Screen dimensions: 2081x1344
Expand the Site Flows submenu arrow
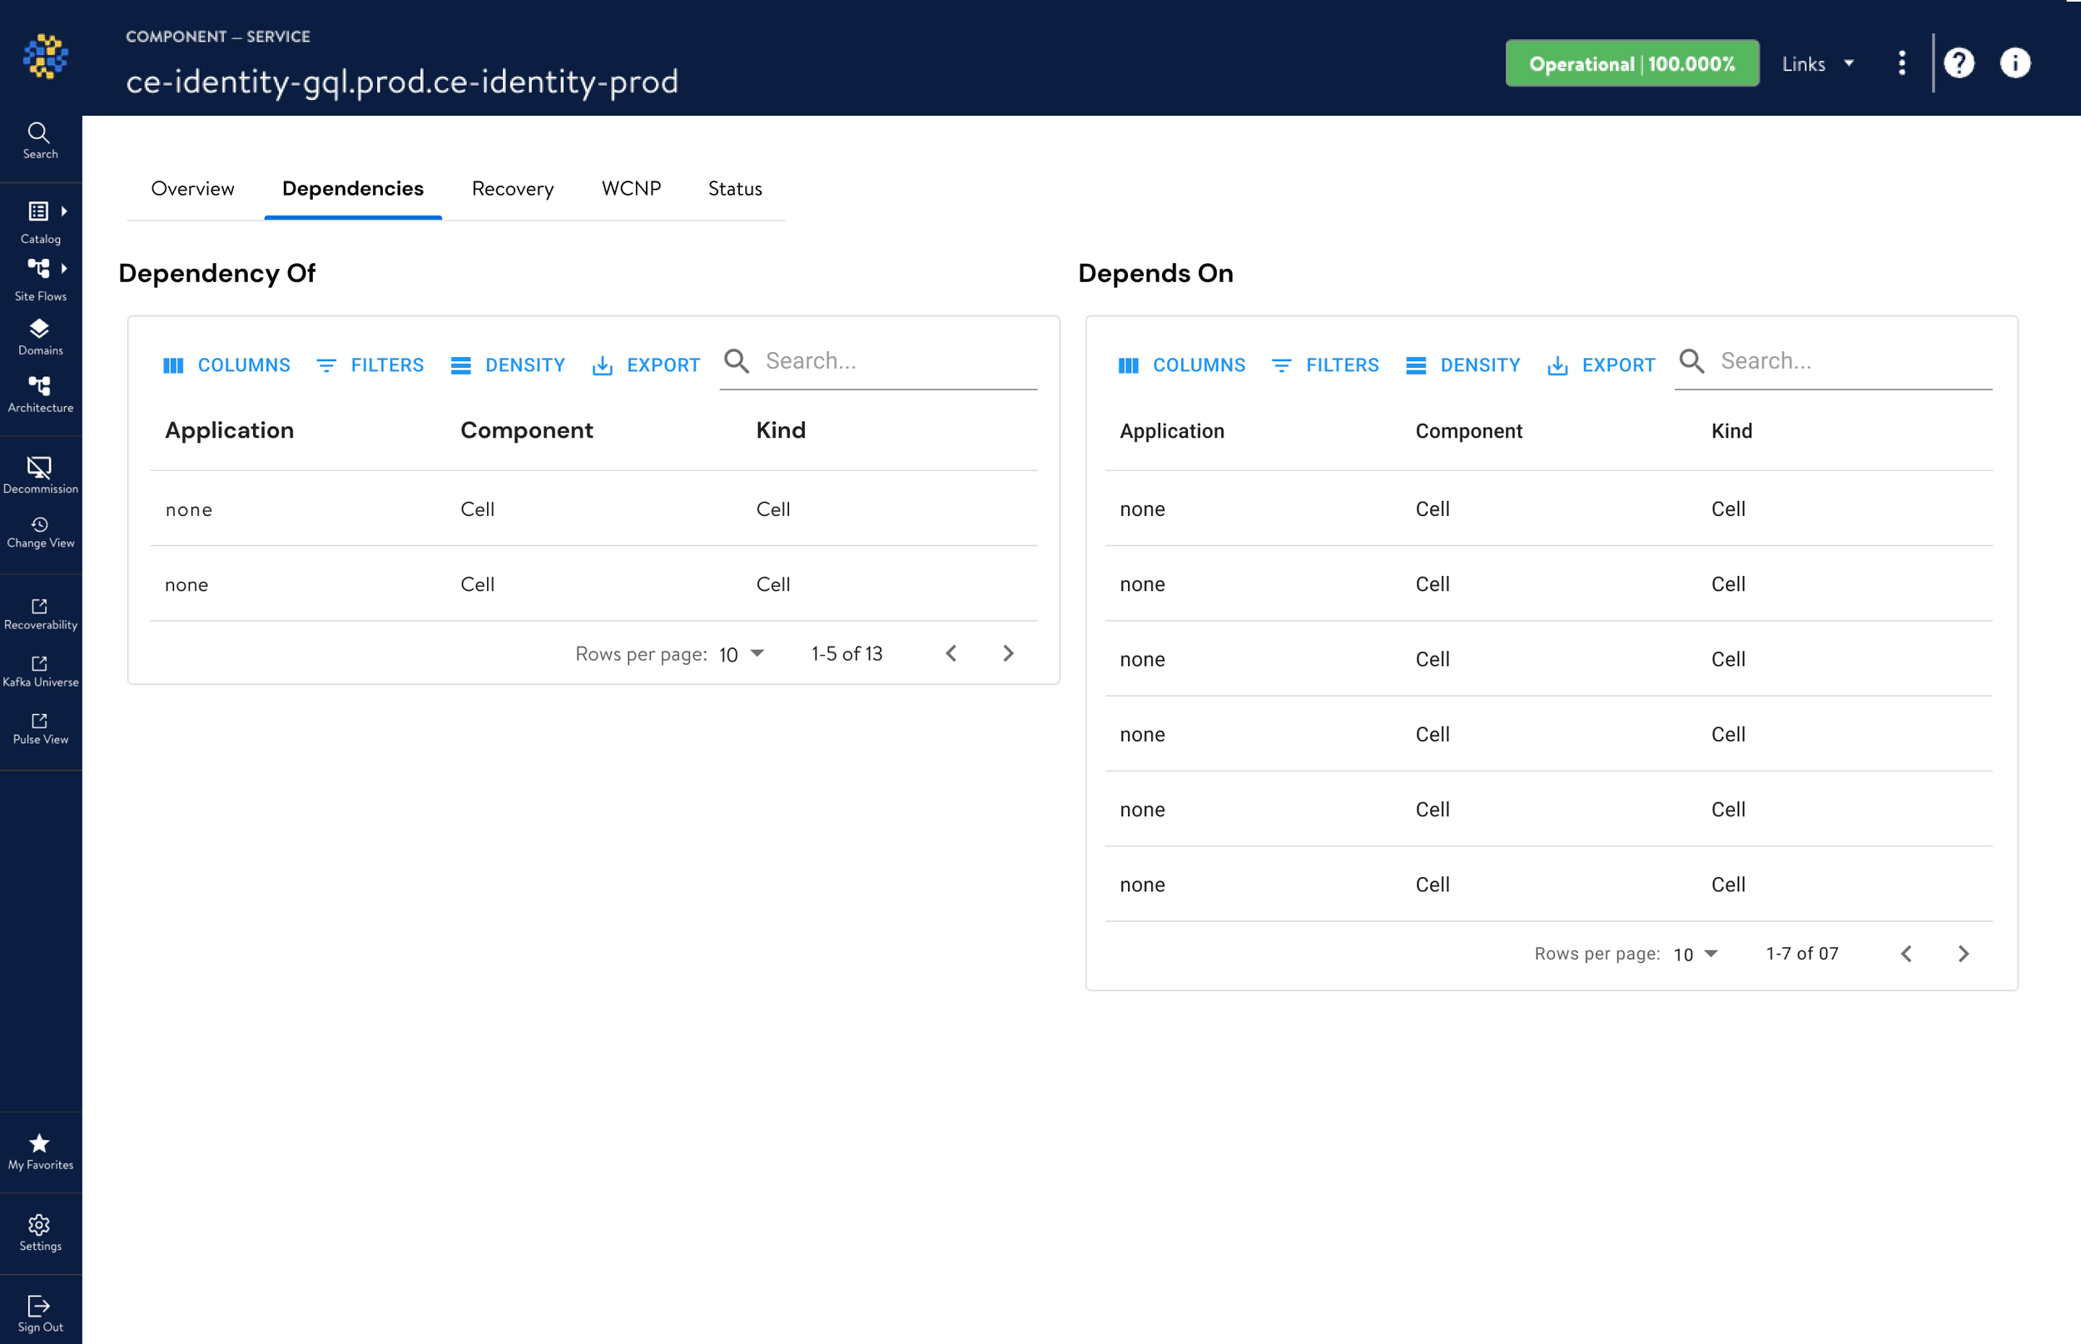point(64,268)
